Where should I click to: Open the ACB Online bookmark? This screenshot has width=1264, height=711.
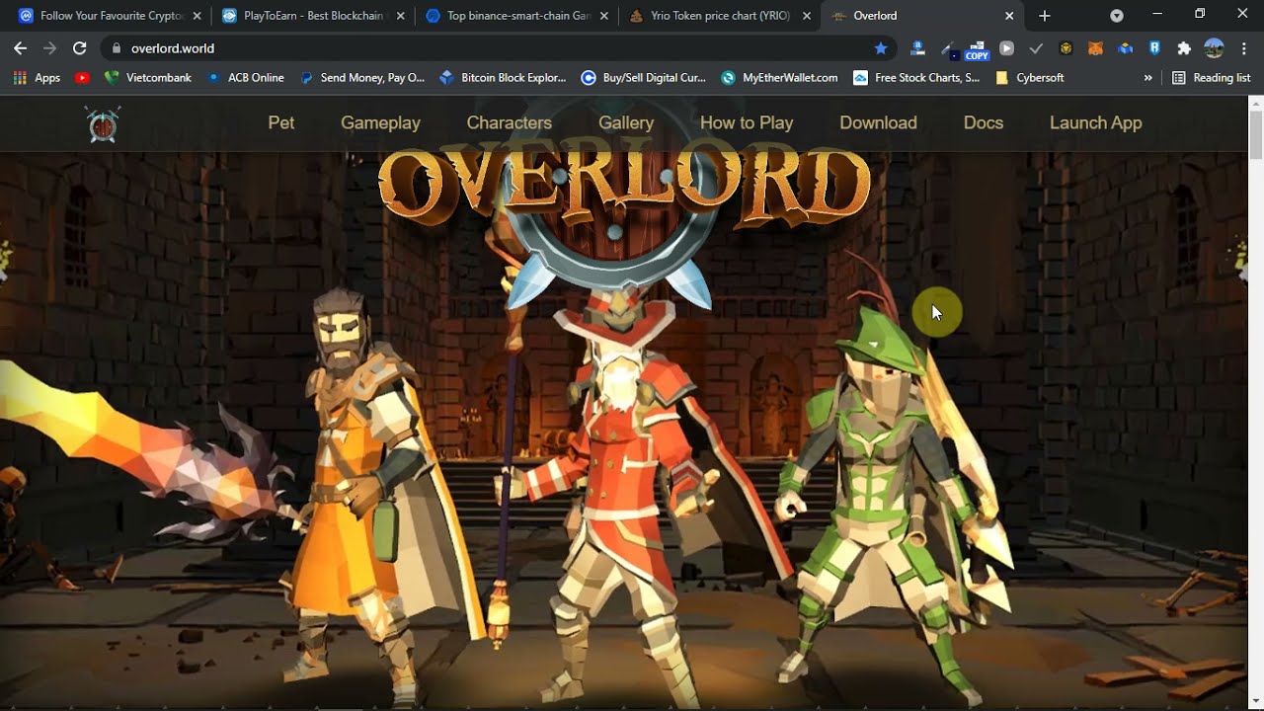tap(245, 77)
